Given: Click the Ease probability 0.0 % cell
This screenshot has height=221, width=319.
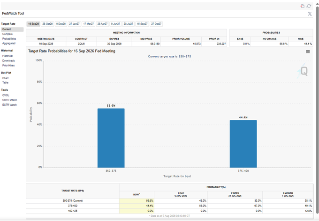Looking at the screenshot, I should coord(240,44).
